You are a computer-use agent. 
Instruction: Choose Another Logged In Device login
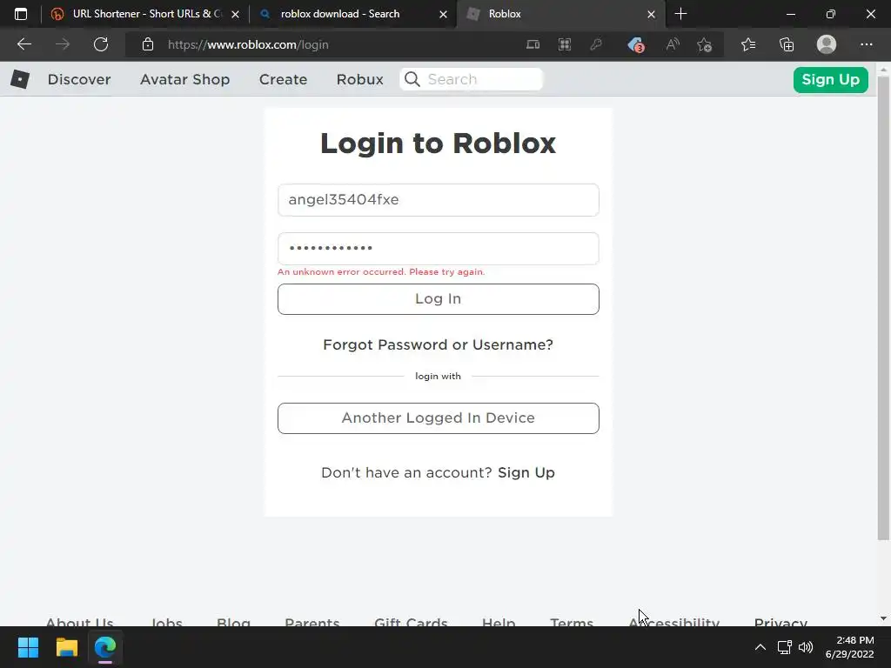(x=439, y=418)
